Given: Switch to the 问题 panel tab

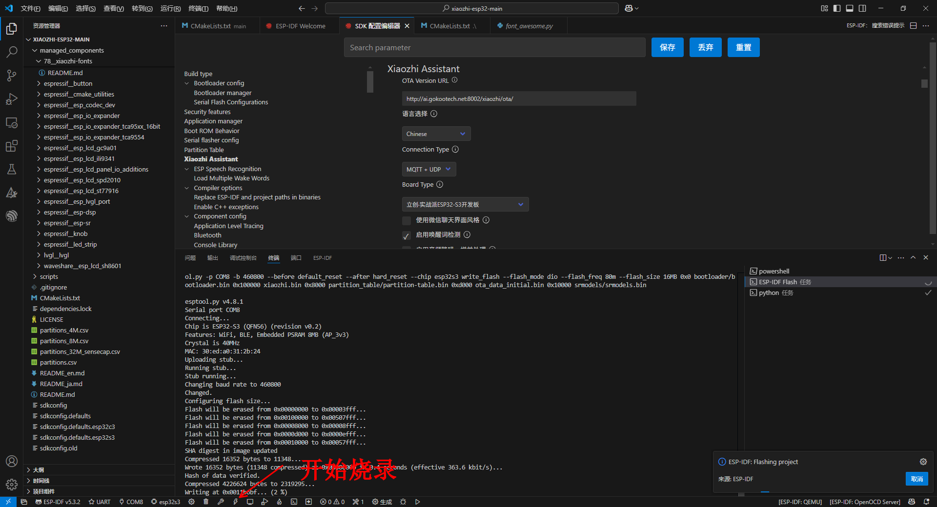Looking at the screenshot, I should tap(190, 258).
